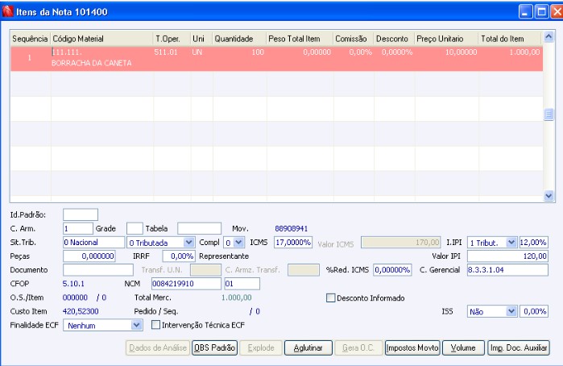Click the IPI rate 12,00% field
563x366 pixels.
(533, 243)
